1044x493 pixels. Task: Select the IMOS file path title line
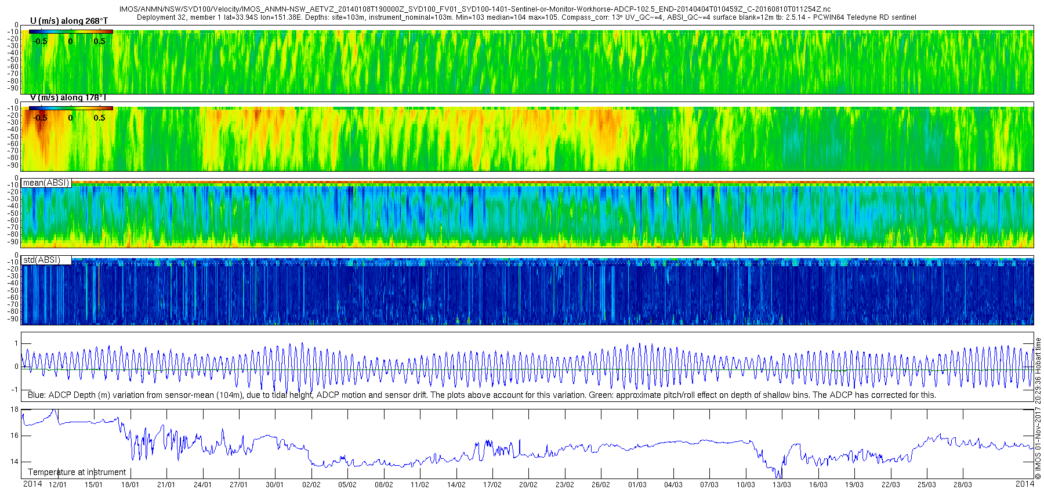click(475, 9)
